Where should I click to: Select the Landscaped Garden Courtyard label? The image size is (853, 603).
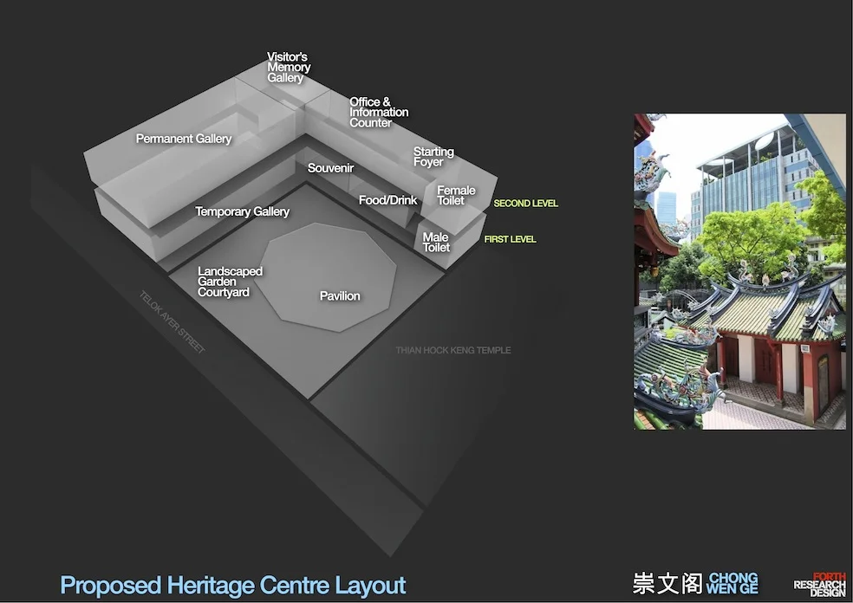230,282
